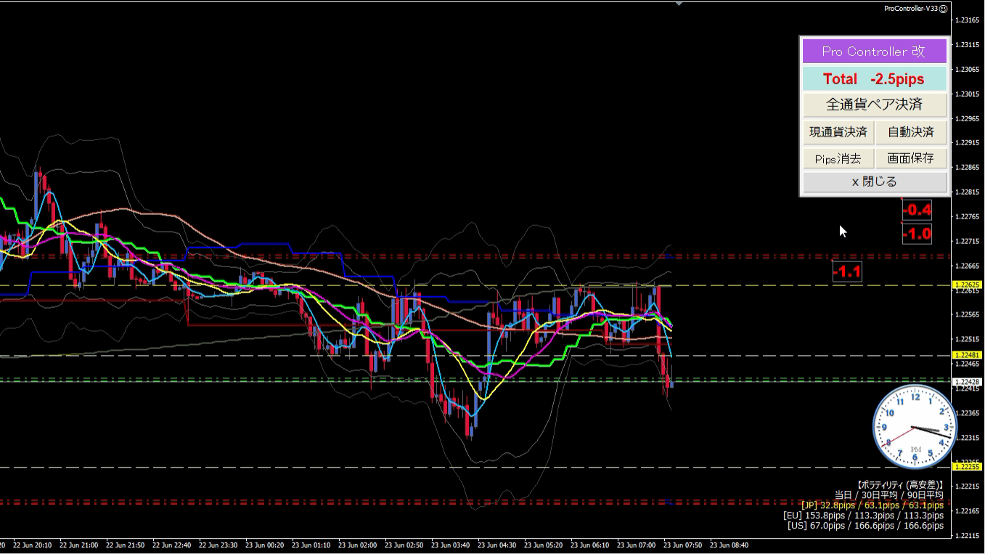Click the 1.23165 price scale value
Viewport: 985px width, 554px height.
click(968, 20)
